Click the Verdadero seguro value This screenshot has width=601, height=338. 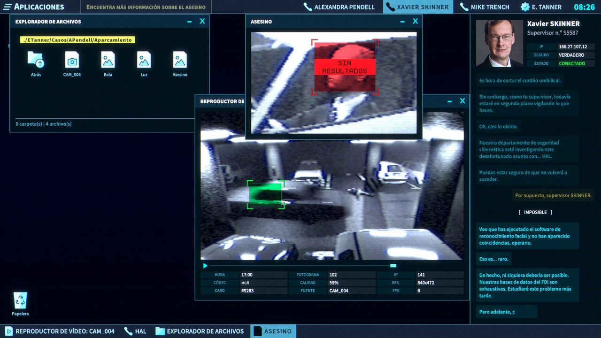(x=576, y=55)
